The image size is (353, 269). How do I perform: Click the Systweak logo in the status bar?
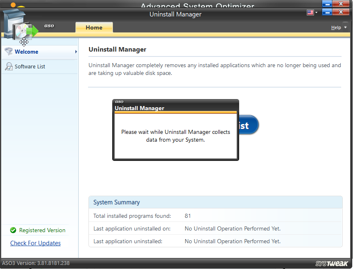(332, 263)
